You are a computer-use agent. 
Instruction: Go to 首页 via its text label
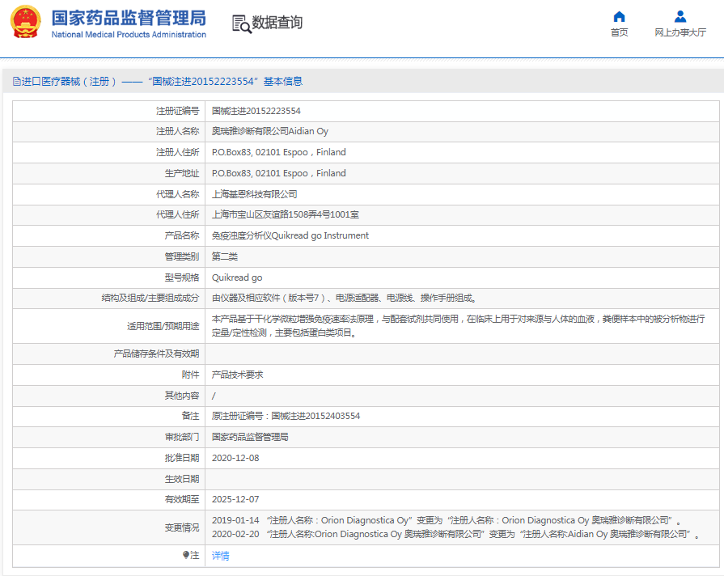pos(619,32)
